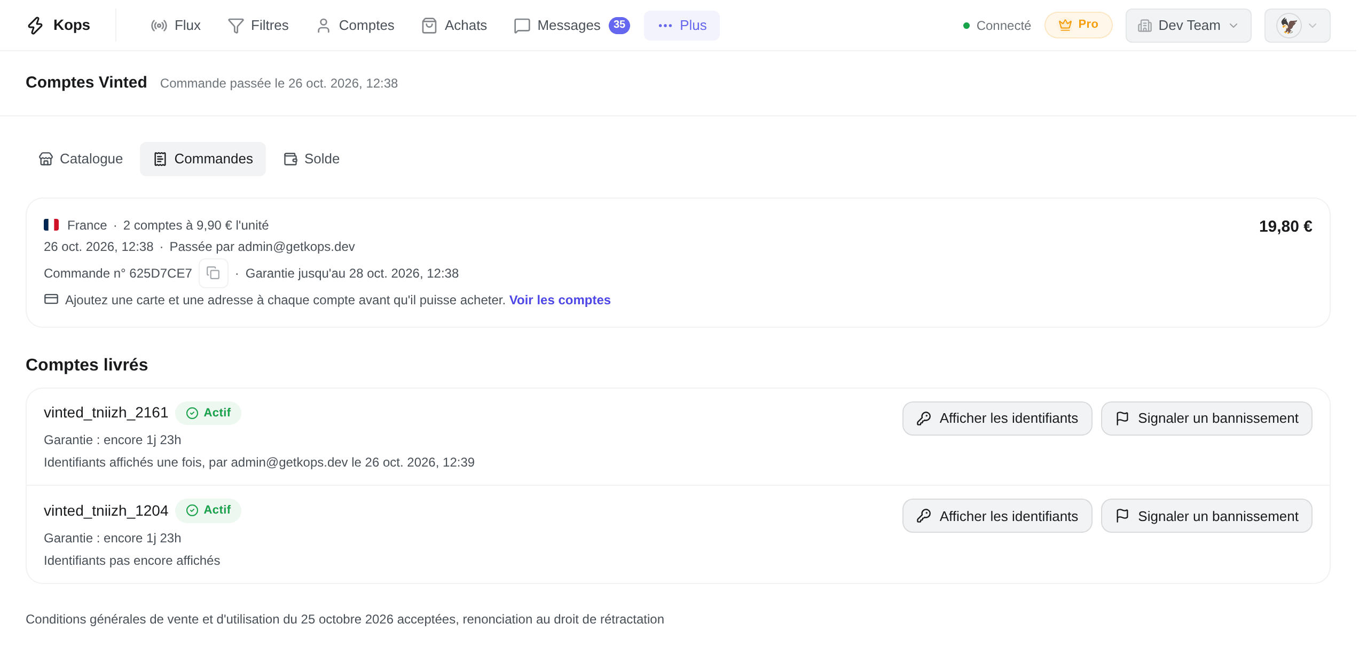This screenshot has width=1367, height=663.
Task: Click the Messages unread count badge 35
Action: tap(619, 25)
